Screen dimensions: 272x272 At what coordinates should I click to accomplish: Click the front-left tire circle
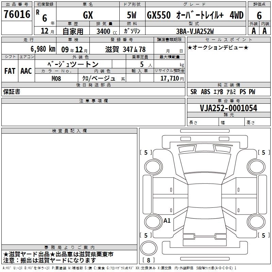point(153,167)
